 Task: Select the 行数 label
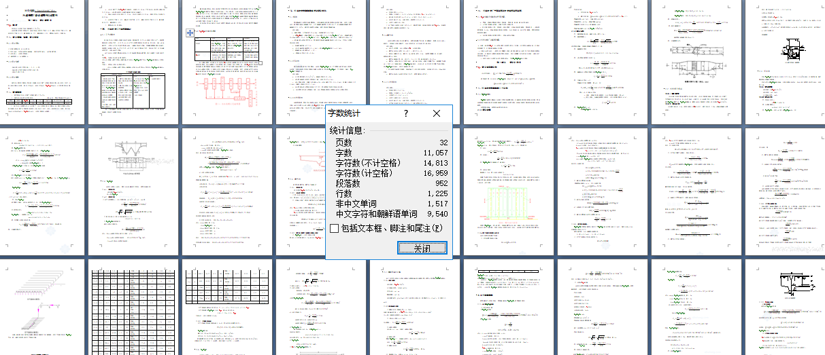(x=344, y=193)
